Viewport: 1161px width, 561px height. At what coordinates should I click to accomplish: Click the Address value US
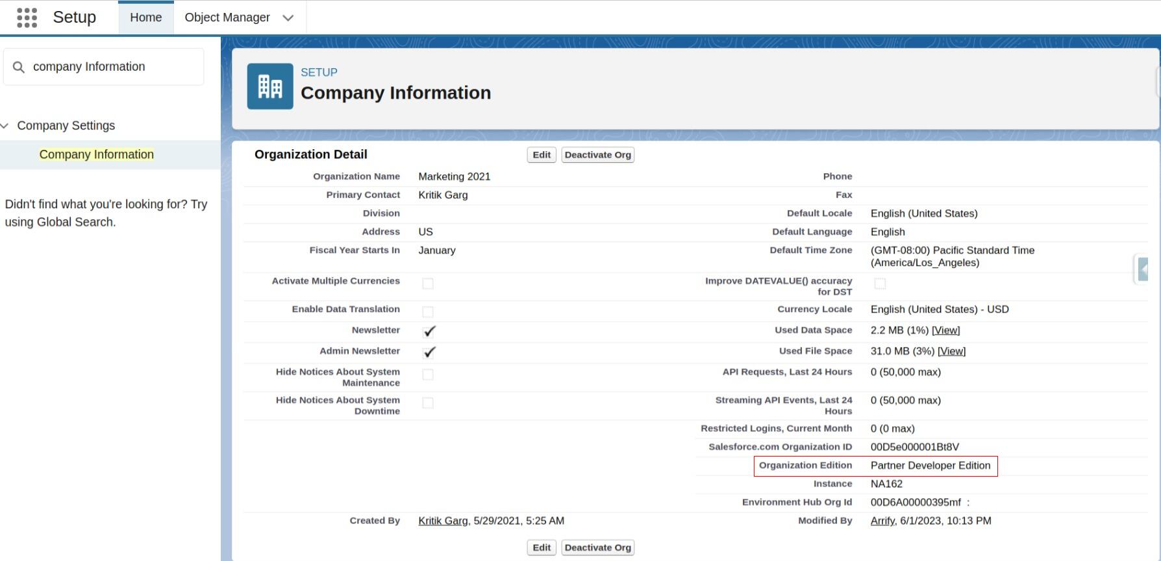pos(425,232)
